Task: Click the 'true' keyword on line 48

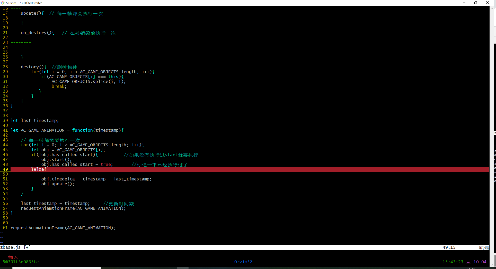Action: coord(106,165)
